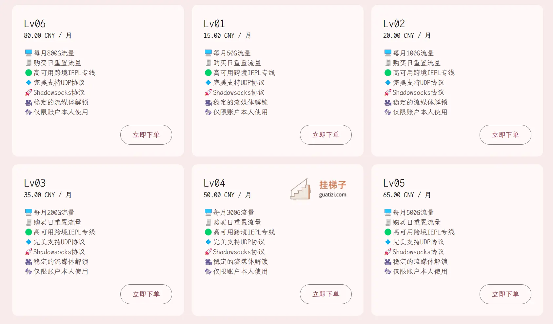This screenshot has width=553, height=324.
Task: Click 立即下单 for the Lv02 plan
Action: pos(505,135)
